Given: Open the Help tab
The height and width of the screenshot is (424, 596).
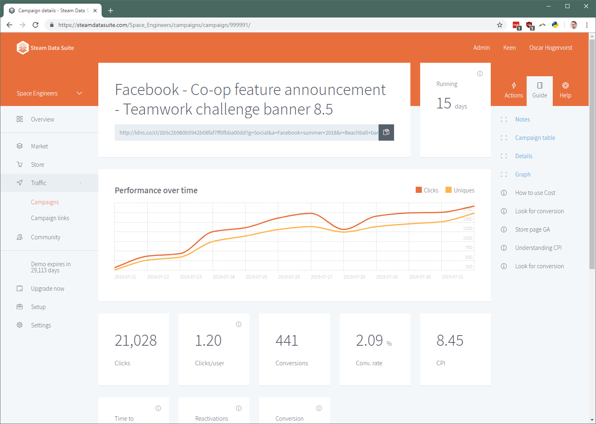Looking at the screenshot, I should tap(565, 91).
